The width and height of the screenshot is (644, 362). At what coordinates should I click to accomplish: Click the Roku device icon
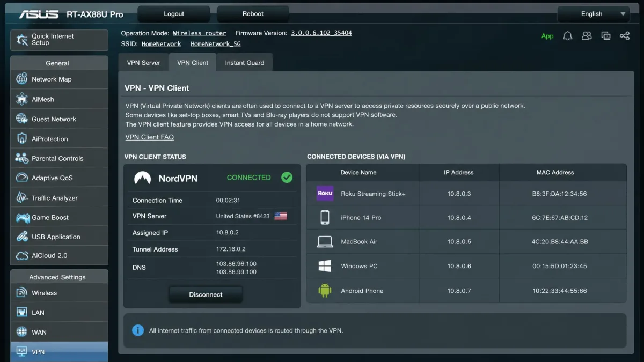click(325, 194)
